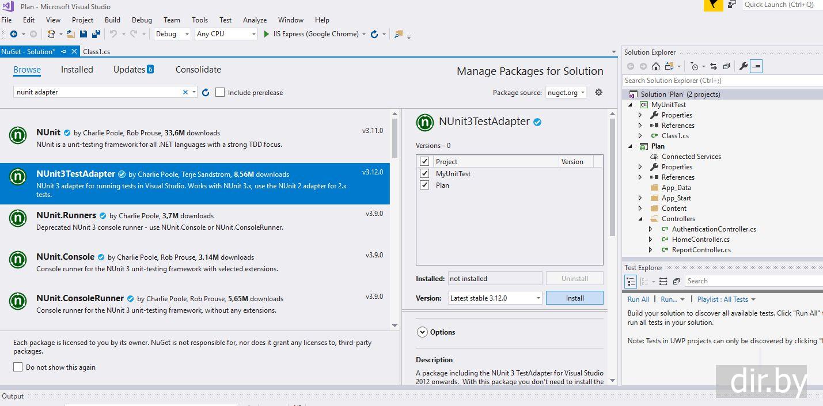Click Run All in Test Explorer
Screen dimensions: 823x406
pos(638,299)
